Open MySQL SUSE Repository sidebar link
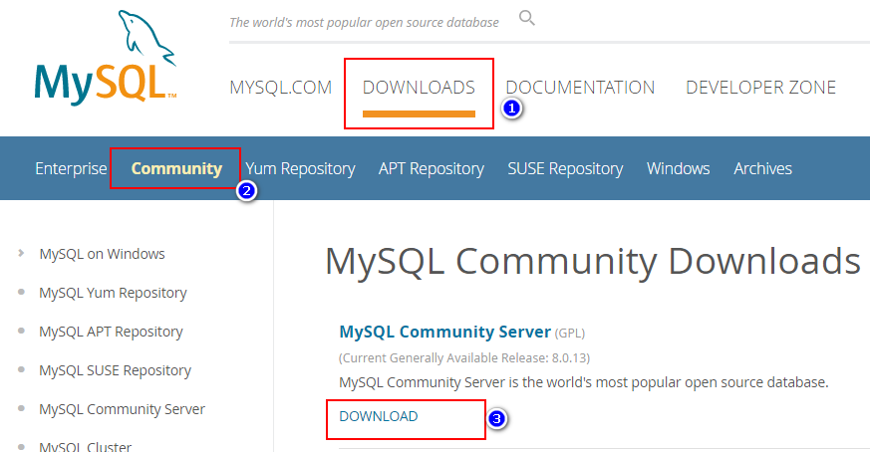 click(115, 370)
